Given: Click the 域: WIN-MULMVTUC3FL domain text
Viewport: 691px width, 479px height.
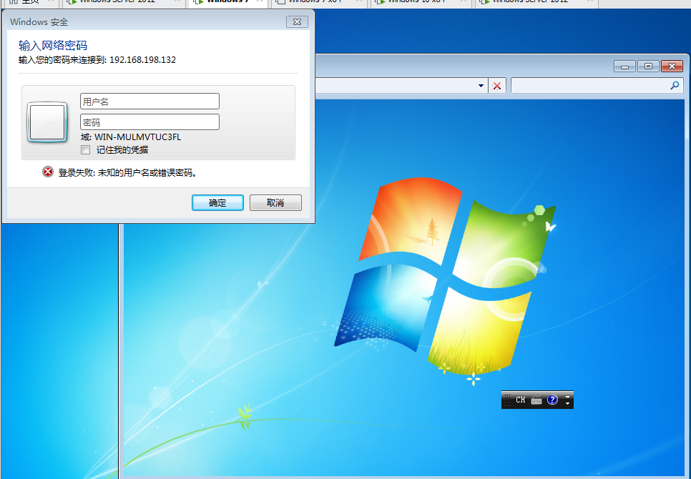Looking at the screenshot, I should pos(131,137).
